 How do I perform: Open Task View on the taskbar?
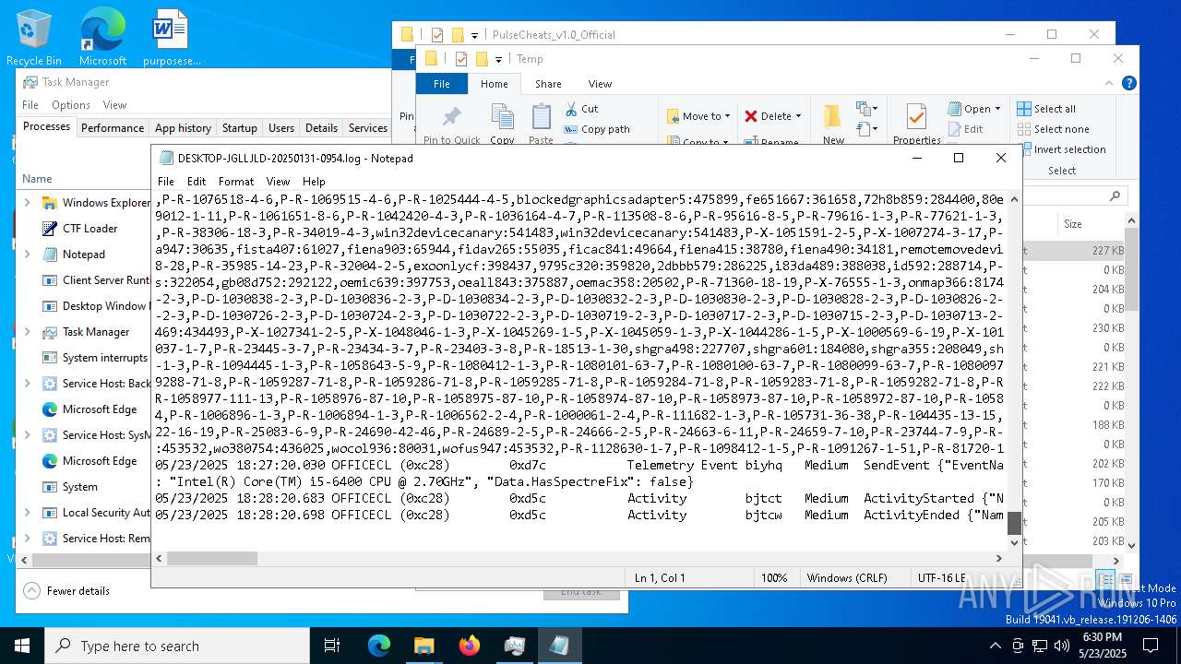click(x=332, y=646)
